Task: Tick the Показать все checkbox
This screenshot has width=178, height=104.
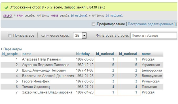Action: coord(10,36)
